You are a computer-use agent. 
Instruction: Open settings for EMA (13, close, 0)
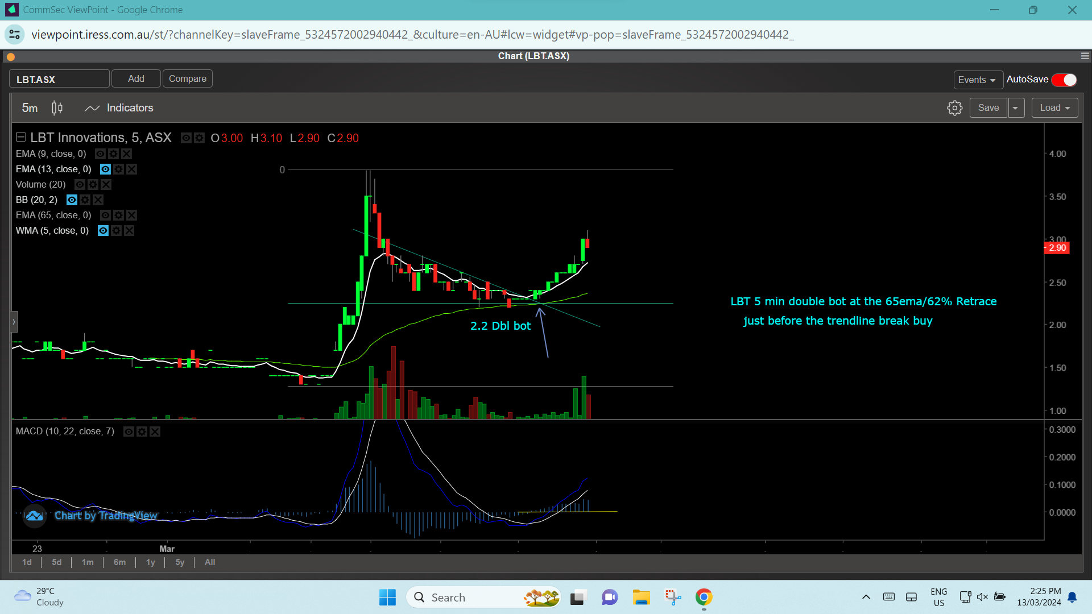(118, 169)
